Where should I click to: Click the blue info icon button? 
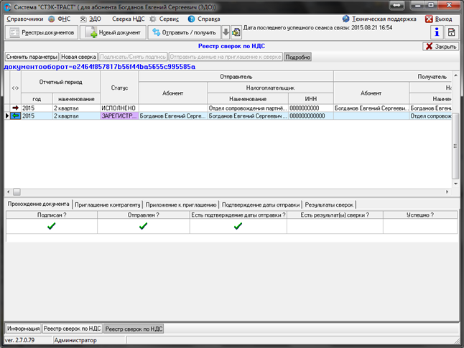click(x=437, y=32)
